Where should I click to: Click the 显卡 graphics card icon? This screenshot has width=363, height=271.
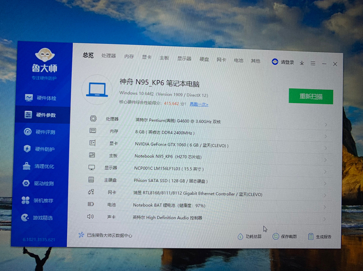pos(92,143)
